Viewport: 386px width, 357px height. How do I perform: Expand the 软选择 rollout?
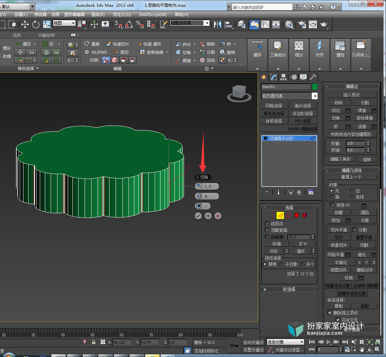(289, 289)
